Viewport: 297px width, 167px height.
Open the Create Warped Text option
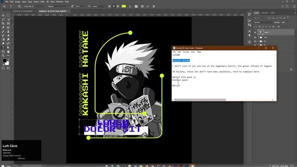pos(130,6)
